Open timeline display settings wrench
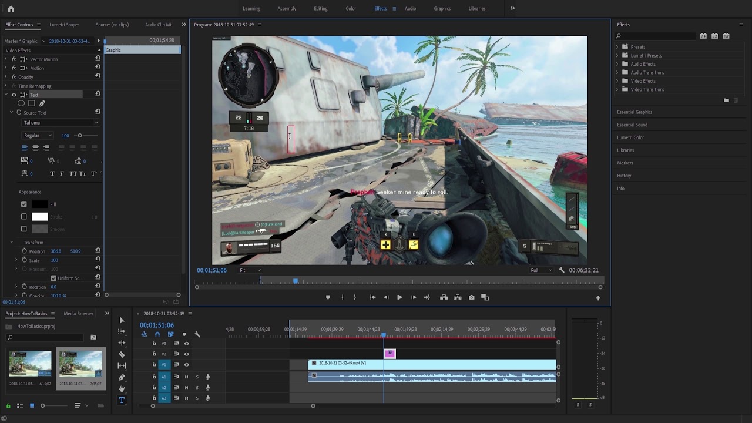 [197, 334]
